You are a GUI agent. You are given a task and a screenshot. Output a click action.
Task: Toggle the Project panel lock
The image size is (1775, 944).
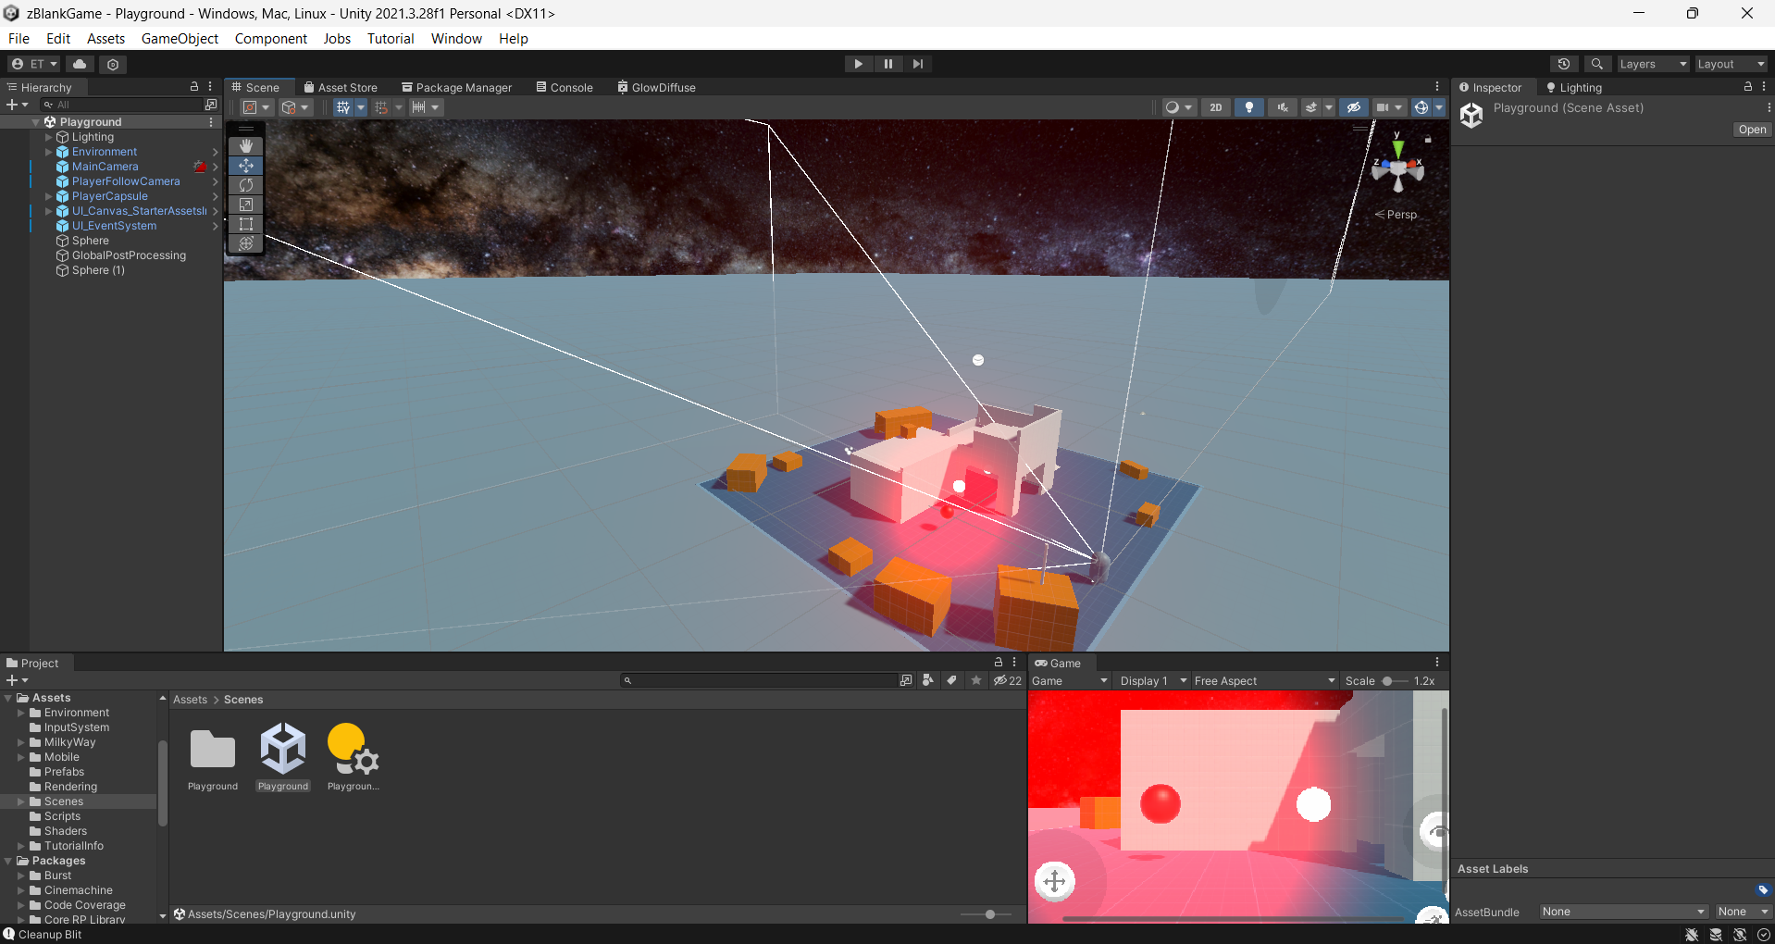(x=999, y=663)
